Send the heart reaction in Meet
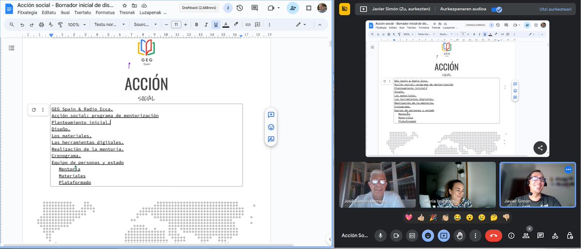Viewport: 581px width, 249px height. coord(409,218)
